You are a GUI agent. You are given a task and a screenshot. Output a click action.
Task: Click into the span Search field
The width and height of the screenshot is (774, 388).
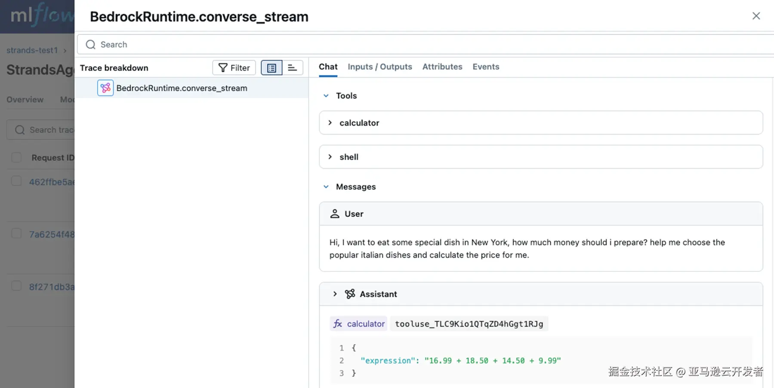387,45
